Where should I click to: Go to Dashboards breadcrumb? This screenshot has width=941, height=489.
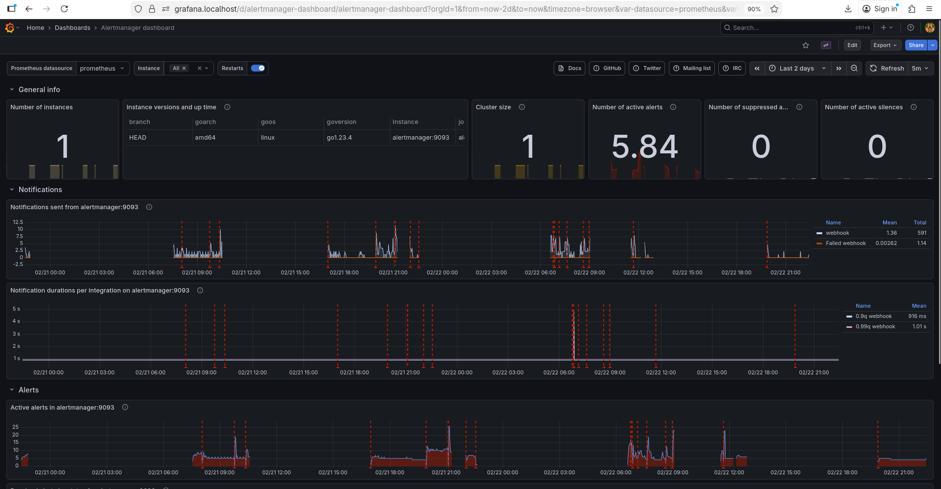pyautogui.click(x=73, y=28)
